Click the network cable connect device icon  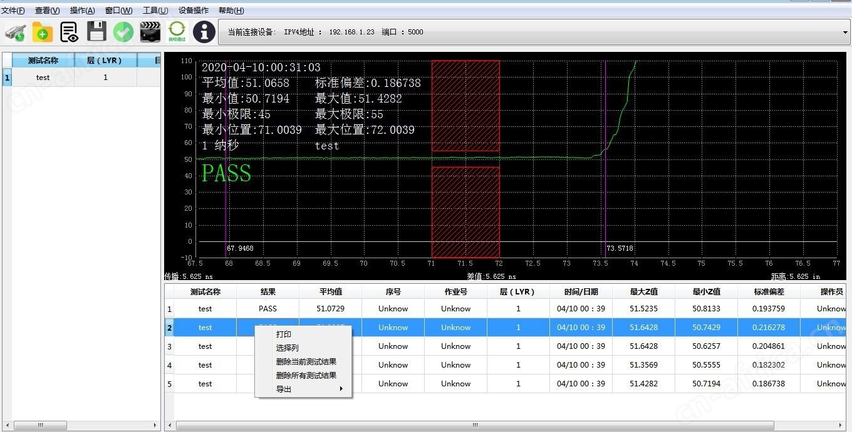pyautogui.click(x=15, y=31)
